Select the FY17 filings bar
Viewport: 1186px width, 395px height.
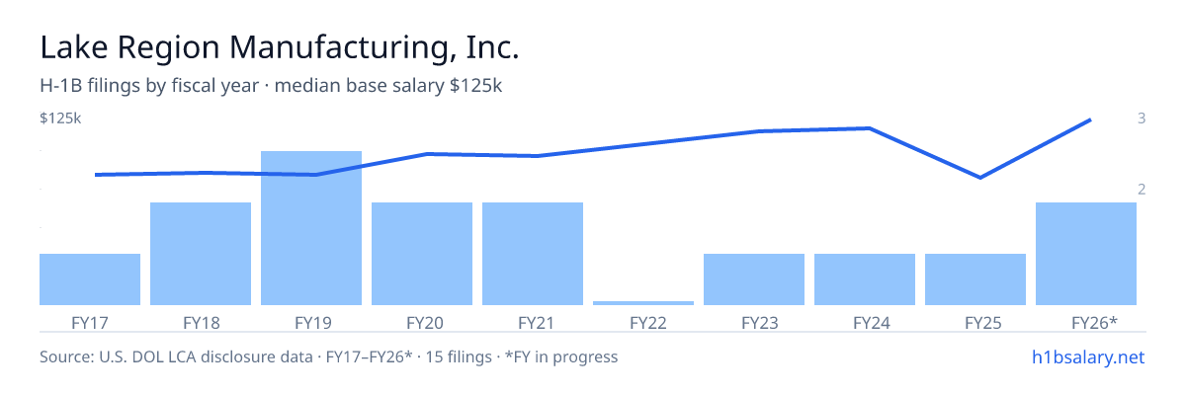pos(90,279)
